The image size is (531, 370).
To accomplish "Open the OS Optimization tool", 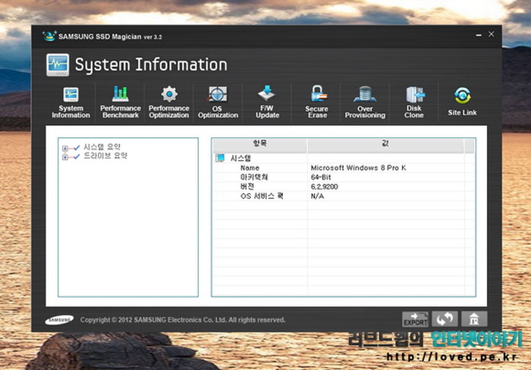I will 218,102.
